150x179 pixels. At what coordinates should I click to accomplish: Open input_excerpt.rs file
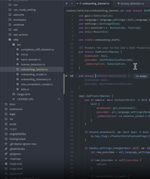point(31,59)
